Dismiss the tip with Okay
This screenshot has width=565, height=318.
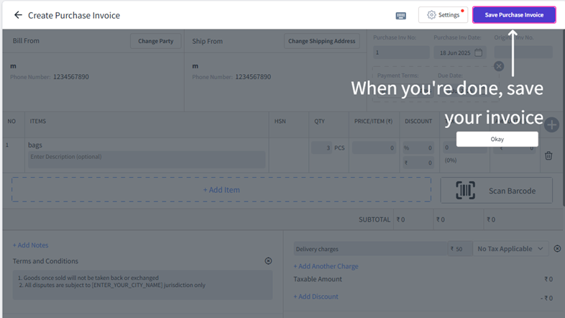point(497,139)
